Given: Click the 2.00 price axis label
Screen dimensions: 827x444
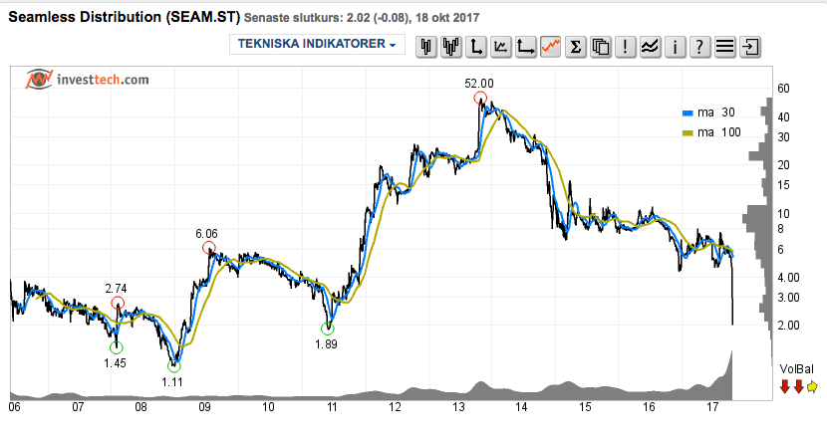Looking at the screenshot, I should click(788, 325).
